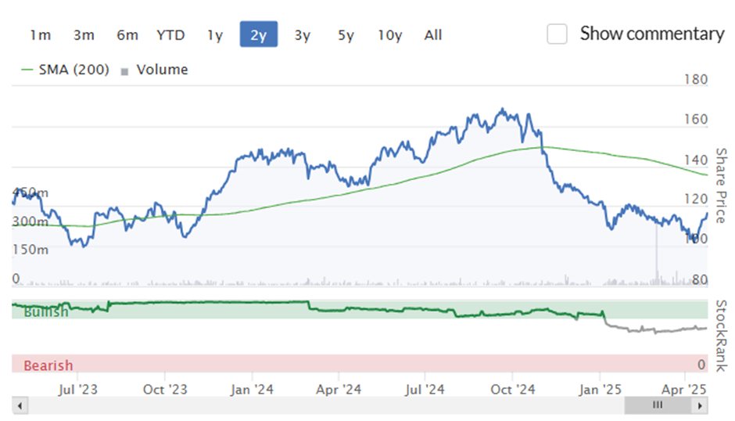Click the Jul '23 axis label
The width and height of the screenshot is (735, 421).
tap(78, 390)
